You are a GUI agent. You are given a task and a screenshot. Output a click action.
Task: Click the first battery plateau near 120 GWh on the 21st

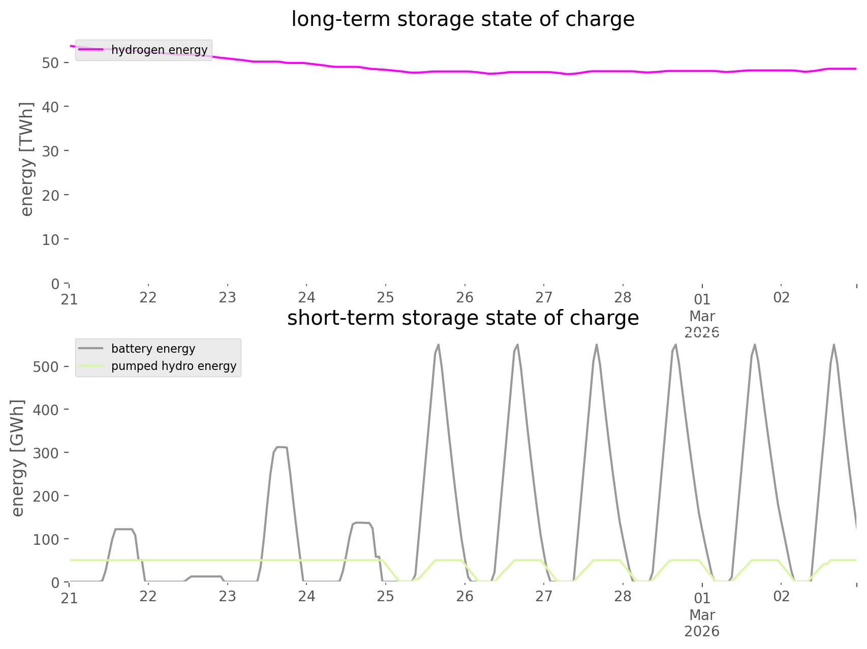point(123,530)
